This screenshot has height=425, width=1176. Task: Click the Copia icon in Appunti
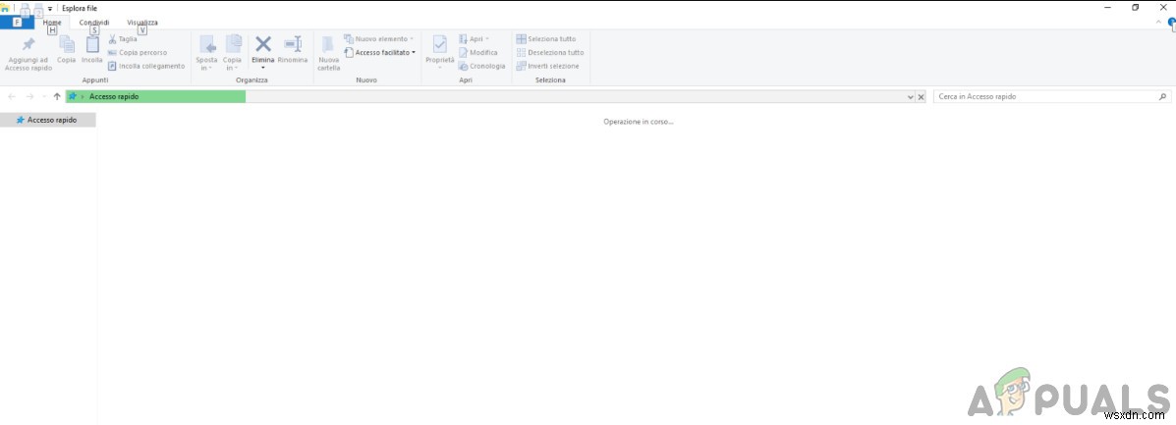pos(66,44)
